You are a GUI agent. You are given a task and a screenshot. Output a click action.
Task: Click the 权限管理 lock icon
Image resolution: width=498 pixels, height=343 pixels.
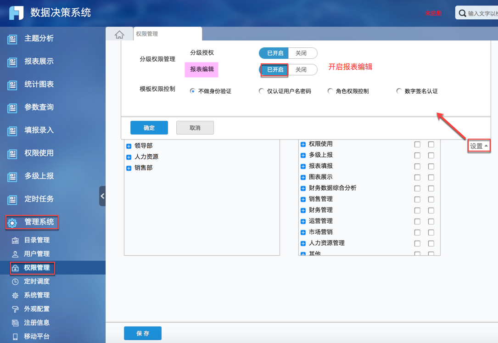click(x=15, y=268)
